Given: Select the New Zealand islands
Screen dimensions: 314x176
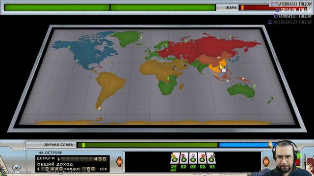Looking at the screenshot, I should point(271,99).
